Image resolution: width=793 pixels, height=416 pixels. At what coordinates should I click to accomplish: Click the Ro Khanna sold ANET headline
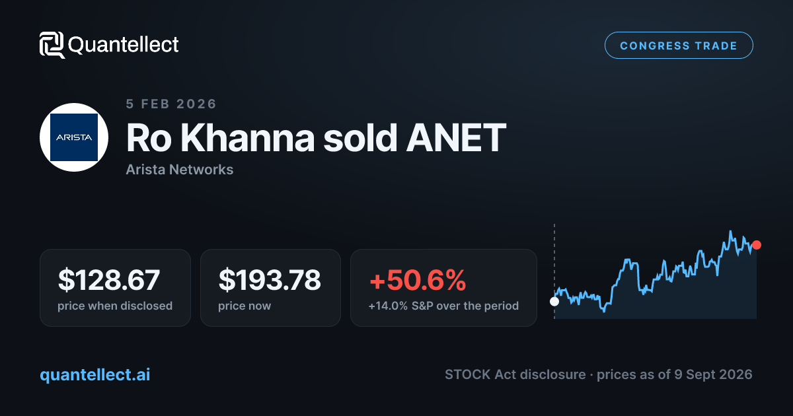pyautogui.click(x=316, y=137)
